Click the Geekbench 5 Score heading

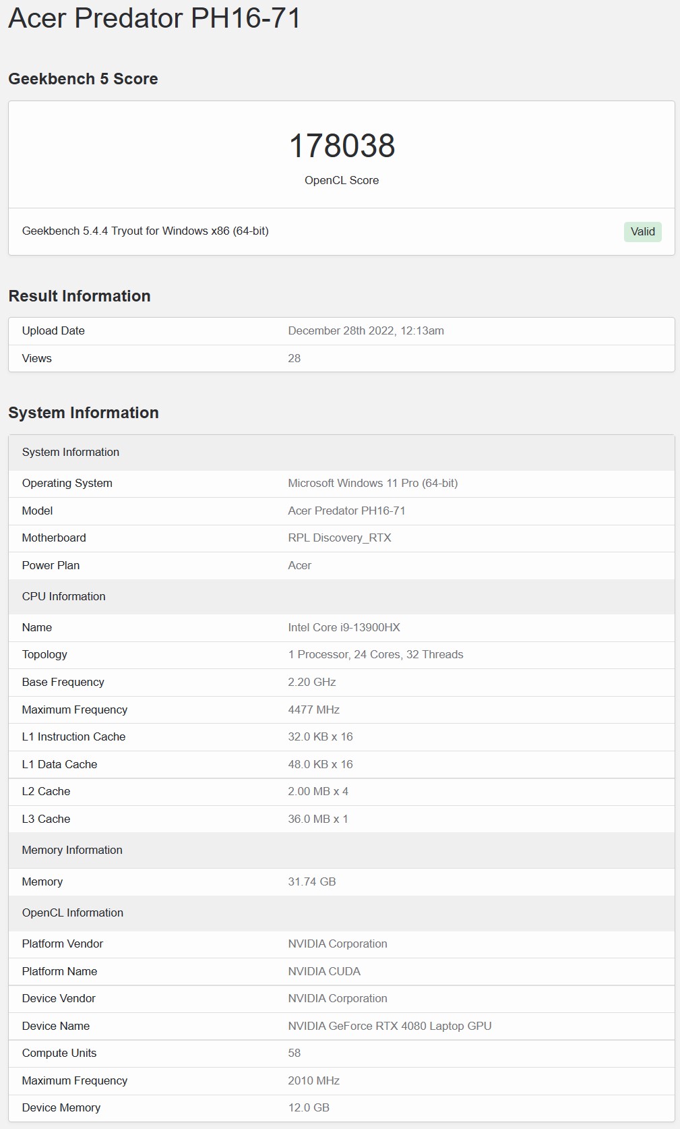(x=83, y=79)
